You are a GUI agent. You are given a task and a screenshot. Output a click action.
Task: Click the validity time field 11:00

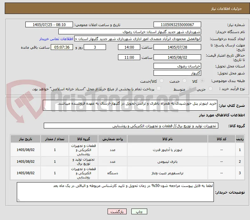point(129,57)
